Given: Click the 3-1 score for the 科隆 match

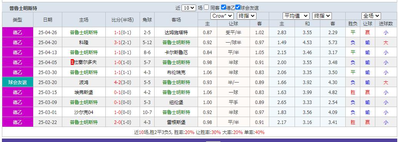Looking at the screenshot, I should pos(117,43).
